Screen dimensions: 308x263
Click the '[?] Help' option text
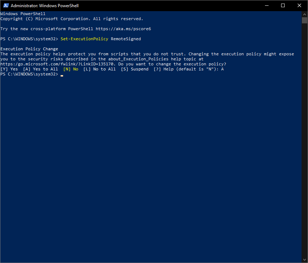(163, 69)
